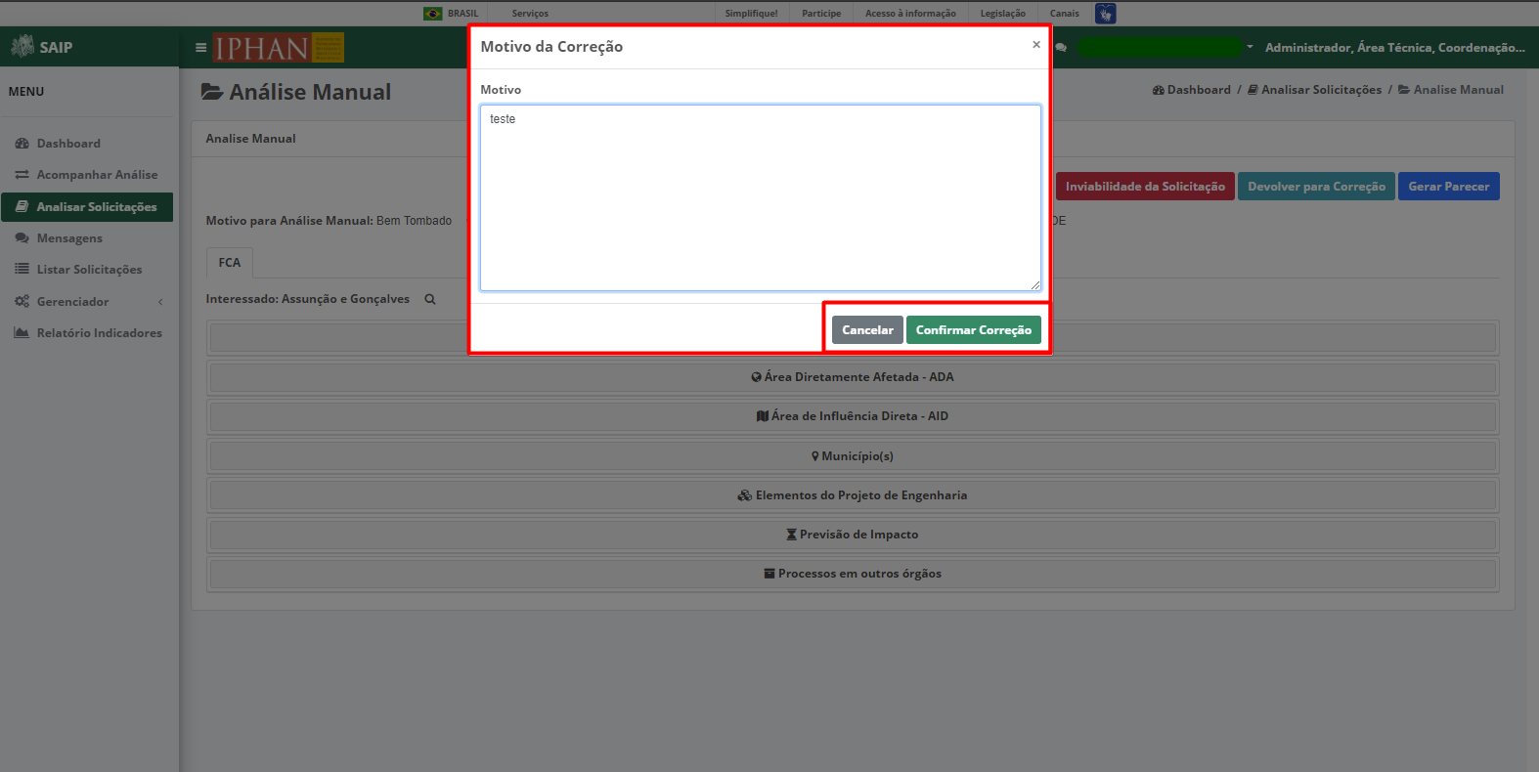This screenshot has height=772, width=1539.
Task: Click Dashboard gauge icon in sidebar
Action: pos(22,144)
